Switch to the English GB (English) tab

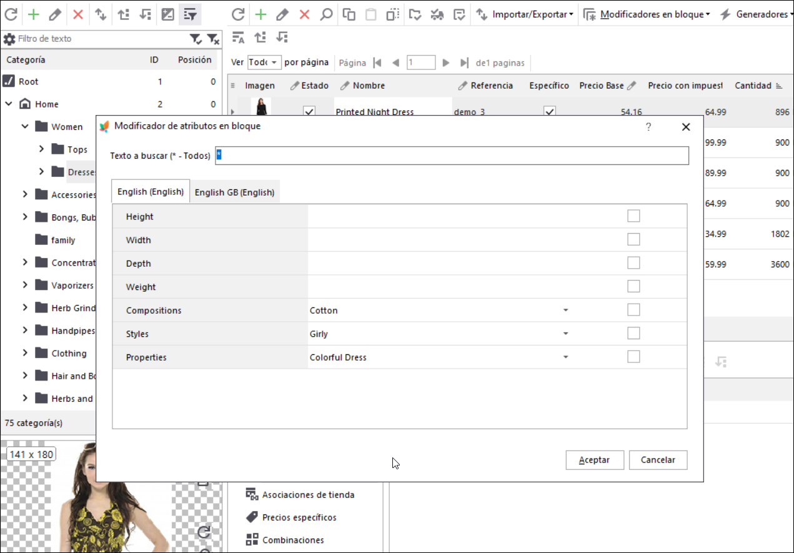(234, 192)
